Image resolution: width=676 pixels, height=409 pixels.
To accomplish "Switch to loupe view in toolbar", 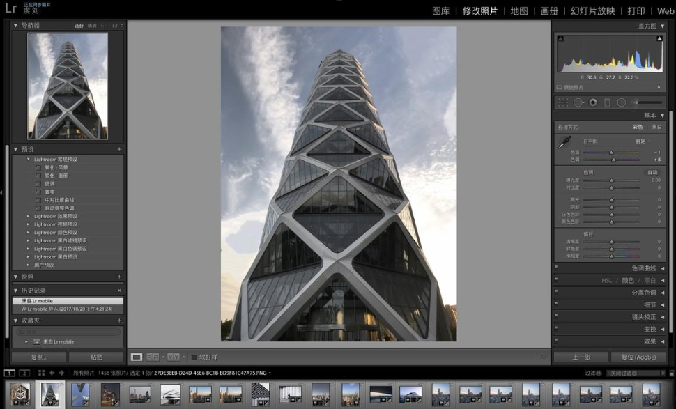I will click(x=136, y=357).
